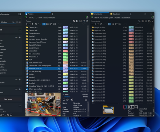Add a new tab next to Pictures
160x132 pixels.
tap(52, 14)
